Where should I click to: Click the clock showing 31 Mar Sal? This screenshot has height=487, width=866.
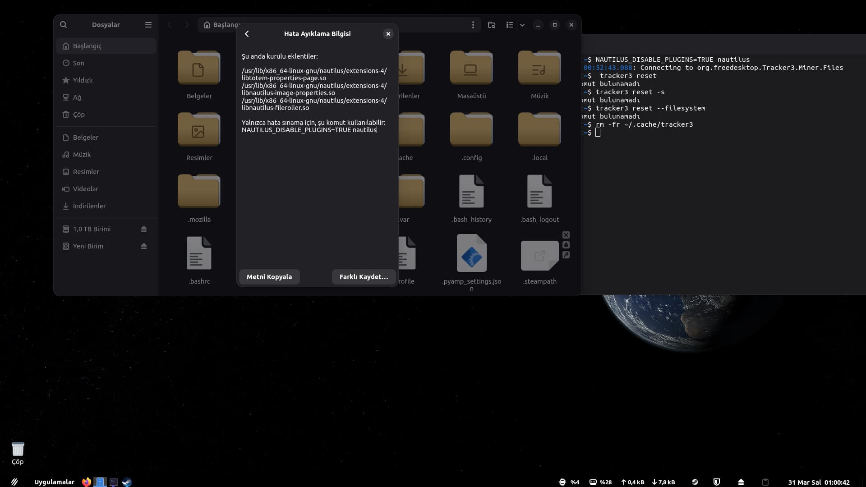coord(819,482)
